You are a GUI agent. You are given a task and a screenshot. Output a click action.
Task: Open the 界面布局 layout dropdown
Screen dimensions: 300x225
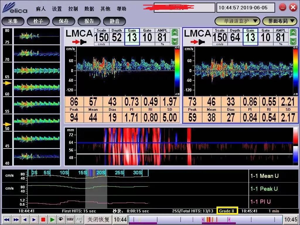click(x=281, y=21)
